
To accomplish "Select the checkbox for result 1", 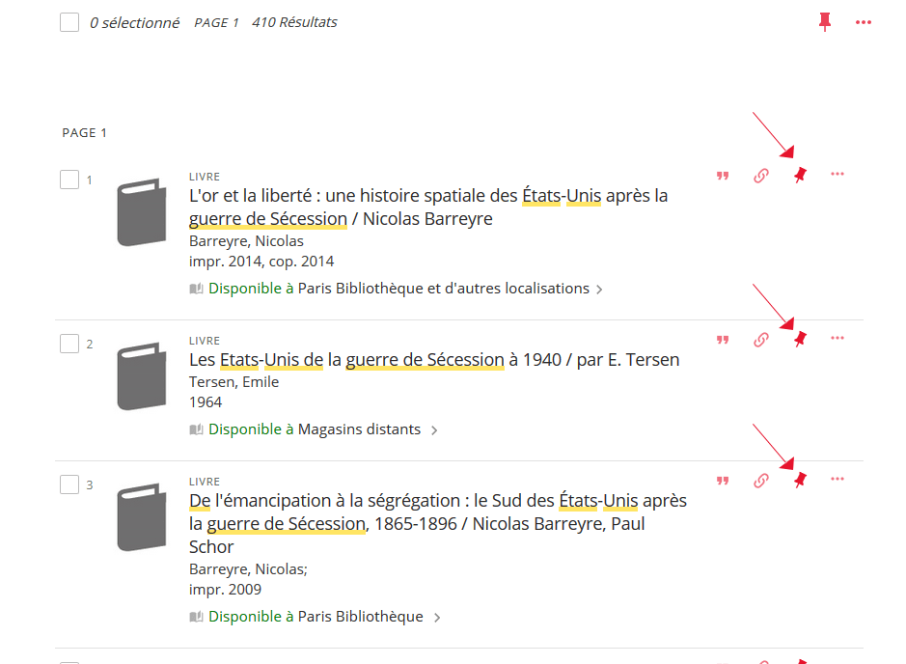I will [x=69, y=180].
